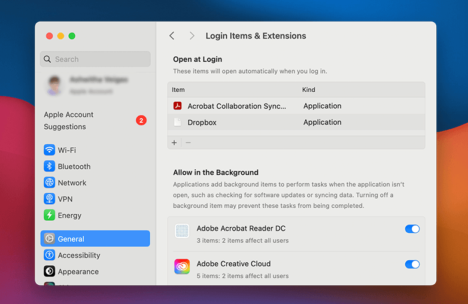
Task: Click the Adobe Acrobat Reader DC placeholder icon
Action: pyautogui.click(x=182, y=231)
